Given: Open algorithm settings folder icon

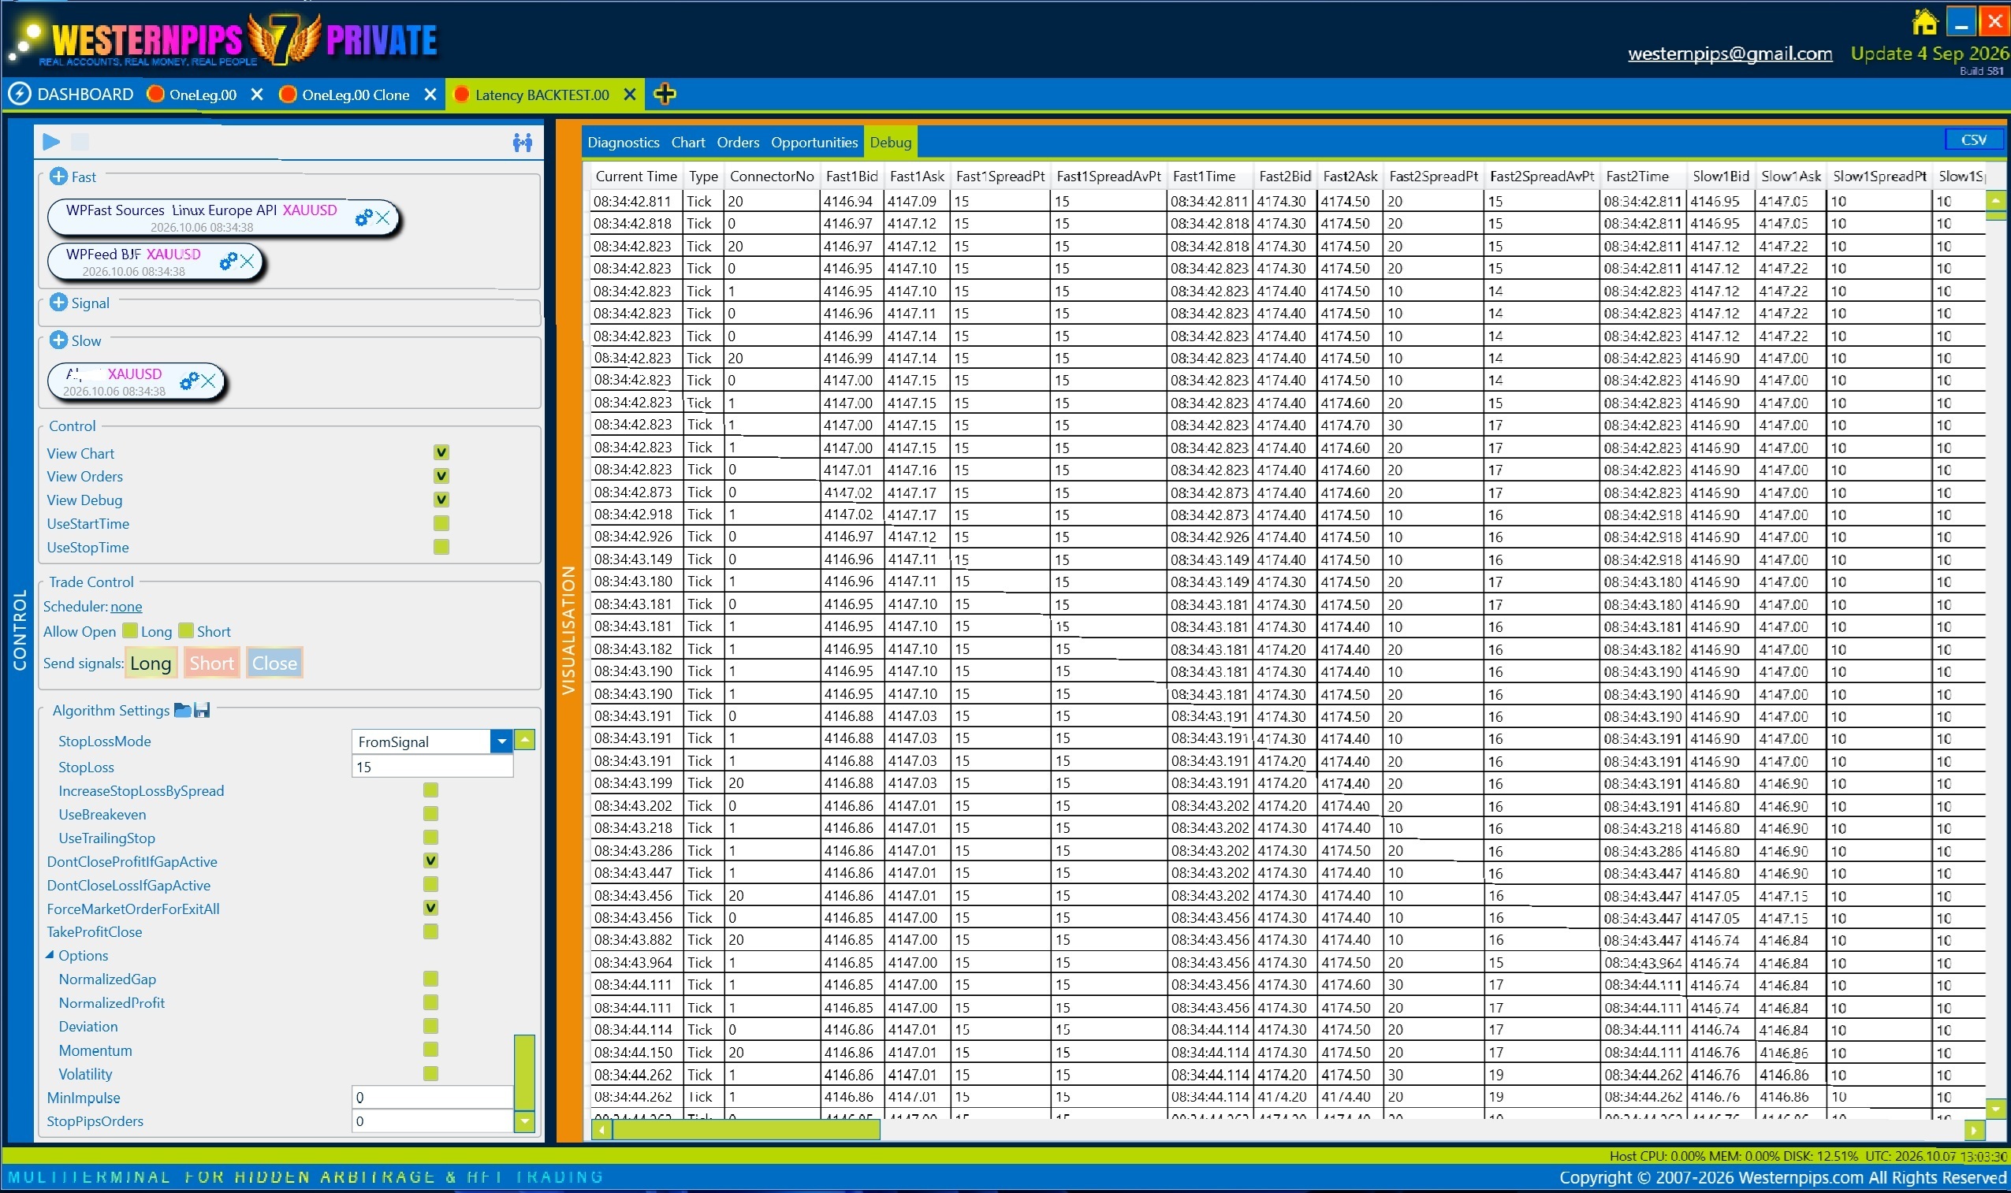Looking at the screenshot, I should [183, 710].
